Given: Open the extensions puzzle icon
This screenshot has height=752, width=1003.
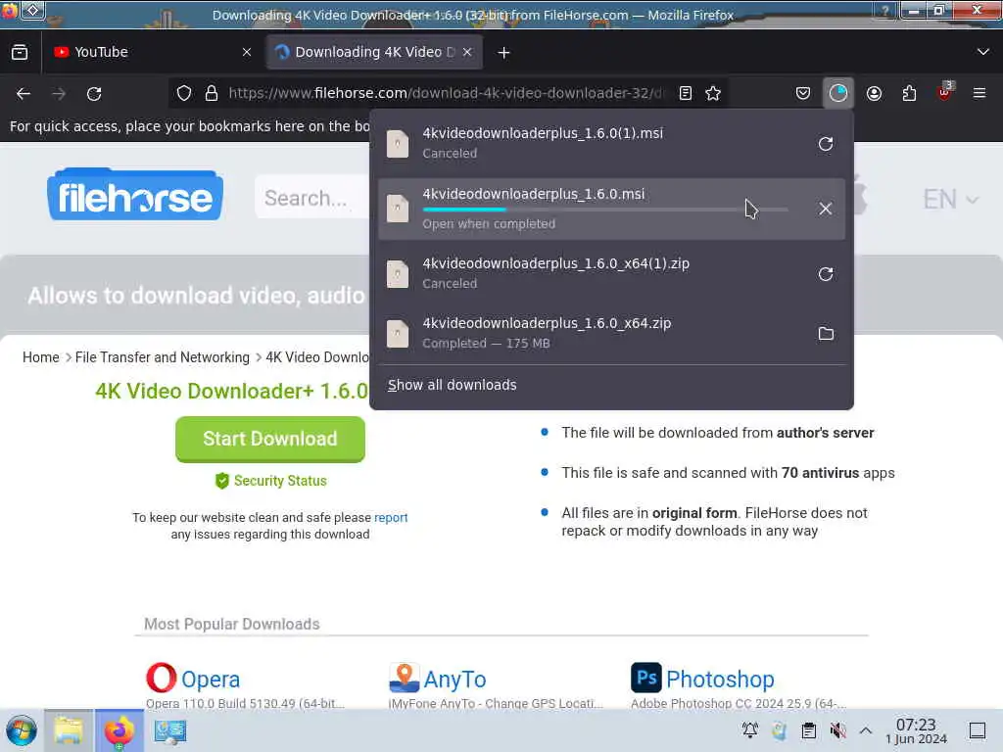Looking at the screenshot, I should [x=909, y=93].
